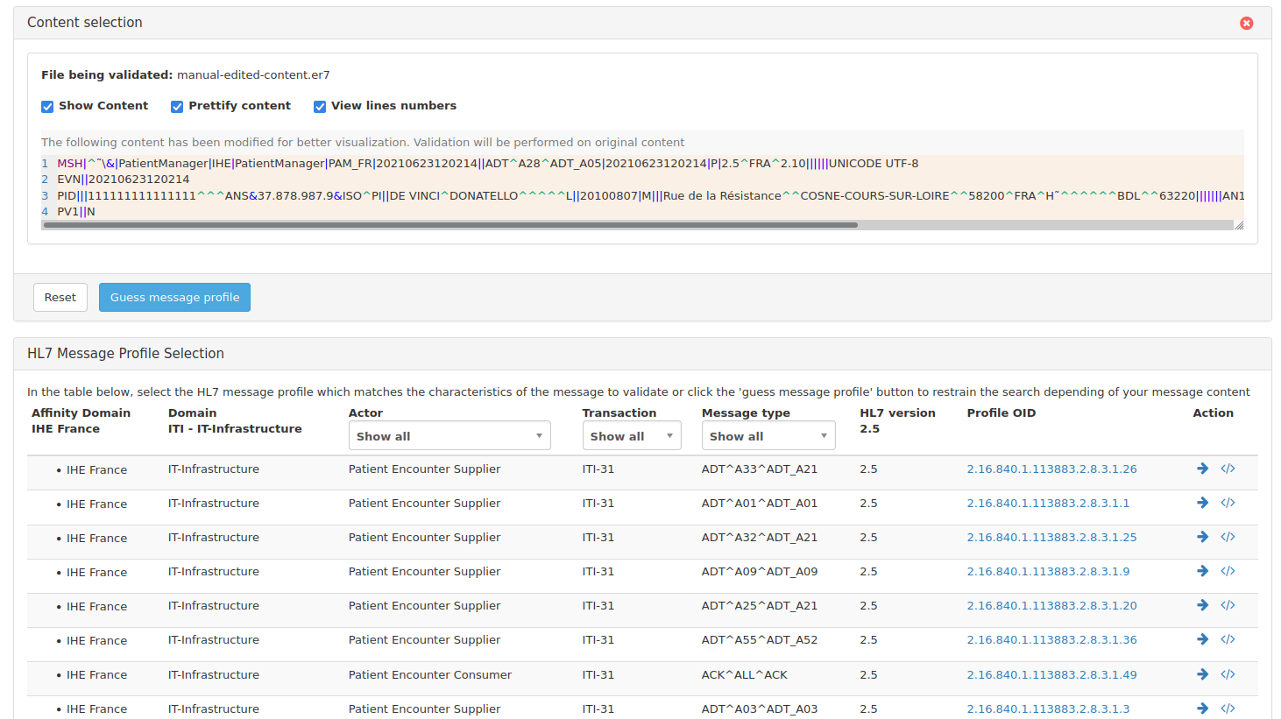The width and height of the screenshot is (1281, 719).
Task: Open code view for ADT^A55^ADT_A52 profile
Action: [1228, 640]
